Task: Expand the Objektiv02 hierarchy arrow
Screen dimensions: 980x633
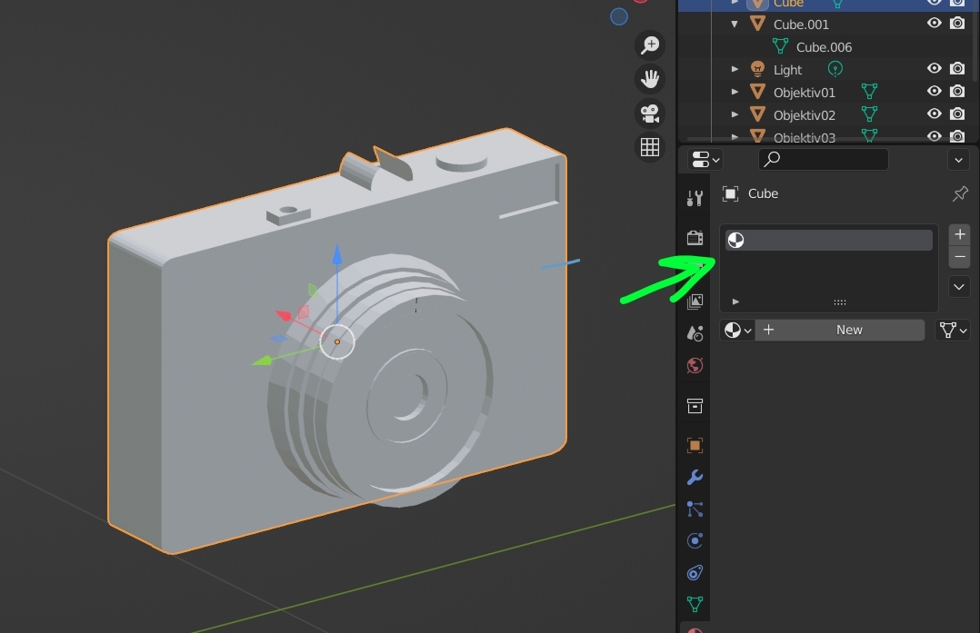Action: point(735,114)
